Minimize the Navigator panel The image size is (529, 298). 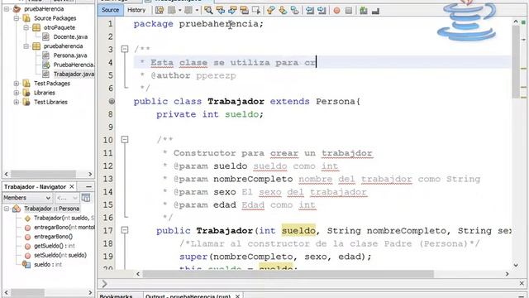pyautogui.click(x=88, y=187)
